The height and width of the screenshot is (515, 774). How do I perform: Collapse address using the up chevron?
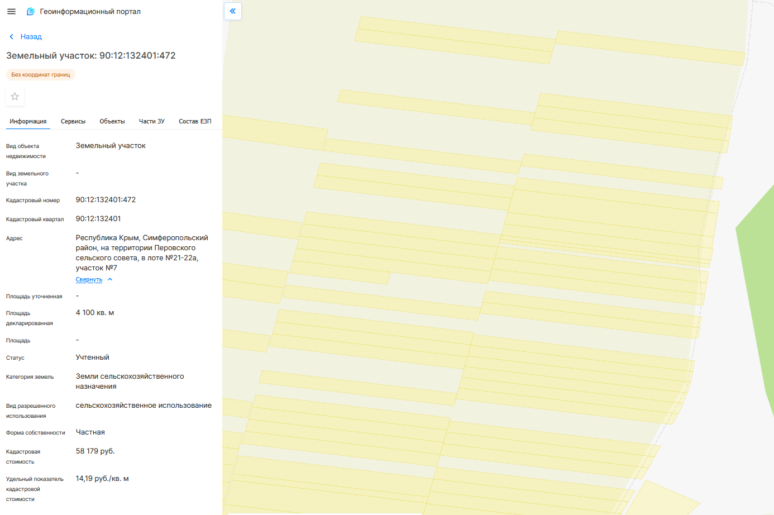pos(110,279)
